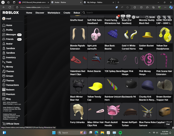Open the Windows Start menu
This screenshot has width=174, height=136.
point(54,133)
